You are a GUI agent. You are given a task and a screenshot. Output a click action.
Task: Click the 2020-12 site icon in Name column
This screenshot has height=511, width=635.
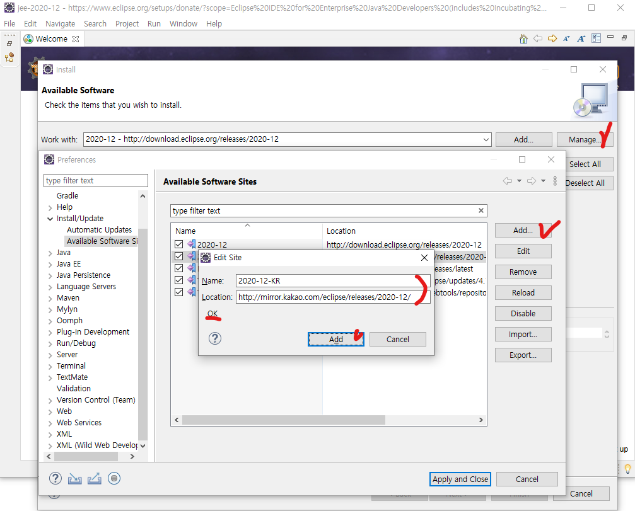coord(191,244)
